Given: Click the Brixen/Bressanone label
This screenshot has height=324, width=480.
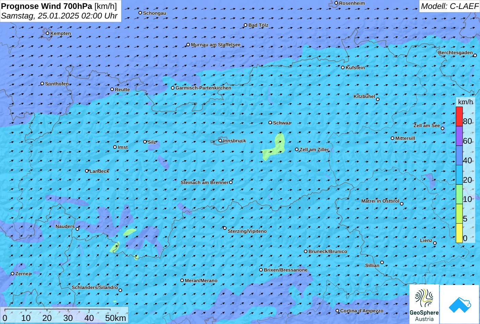Looking at the screenshot, I should 286,270.
